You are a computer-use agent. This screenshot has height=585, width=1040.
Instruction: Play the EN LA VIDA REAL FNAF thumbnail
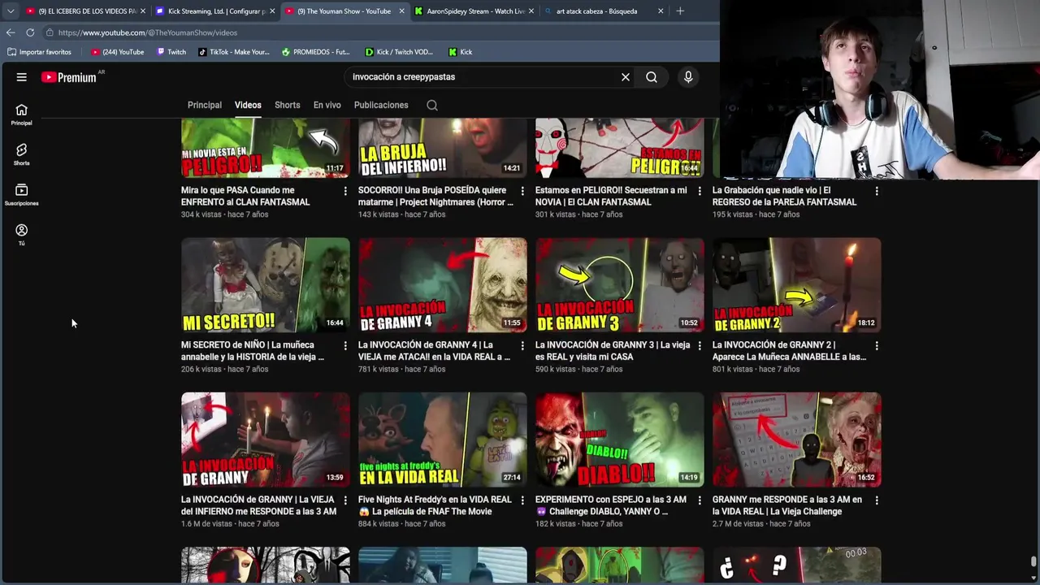pyautogui.click(x=443, y=440)
